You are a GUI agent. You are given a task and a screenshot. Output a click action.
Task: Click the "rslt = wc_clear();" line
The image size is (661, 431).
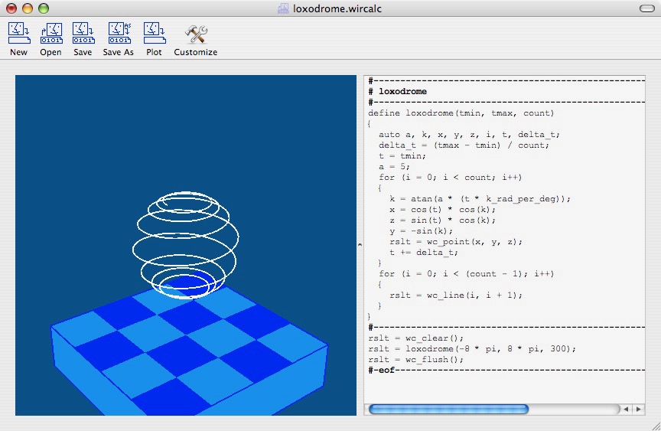[415, 338]
